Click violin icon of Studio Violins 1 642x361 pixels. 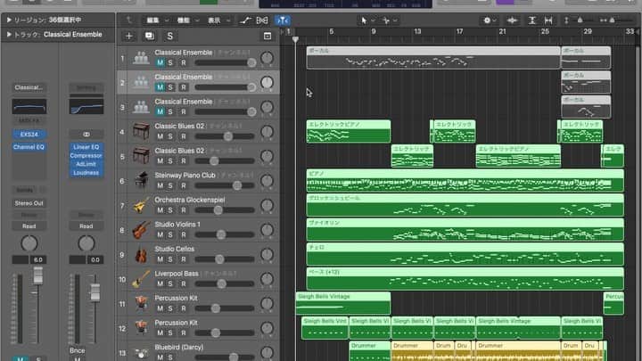tap(141, 230)
